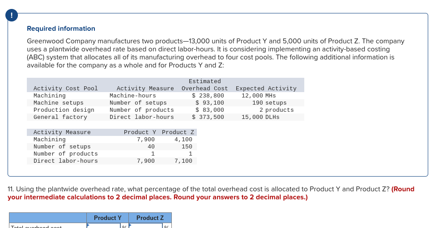Click the red rounding instruction text
Screen dimensions: 430x228
211,193
